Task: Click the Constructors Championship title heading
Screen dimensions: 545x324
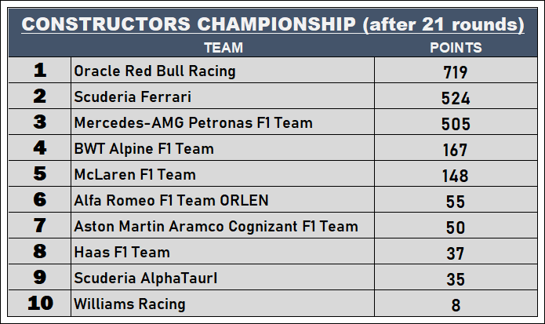Action: tap(272, 24)
